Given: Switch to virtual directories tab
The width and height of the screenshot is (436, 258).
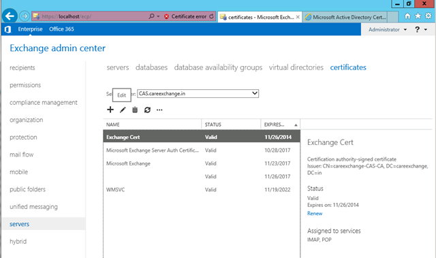Looking at the screenshot, I should (x=296, y=67).
